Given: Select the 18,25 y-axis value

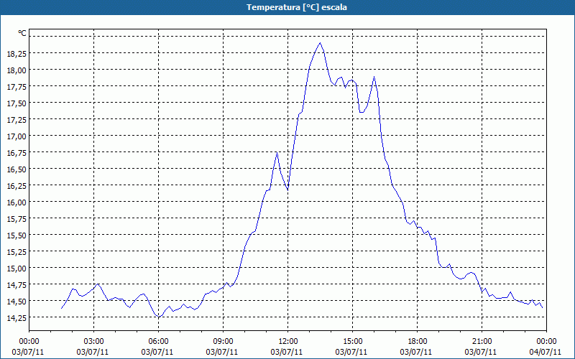Looking at the screenshot, I should click(x=17, y=53).
